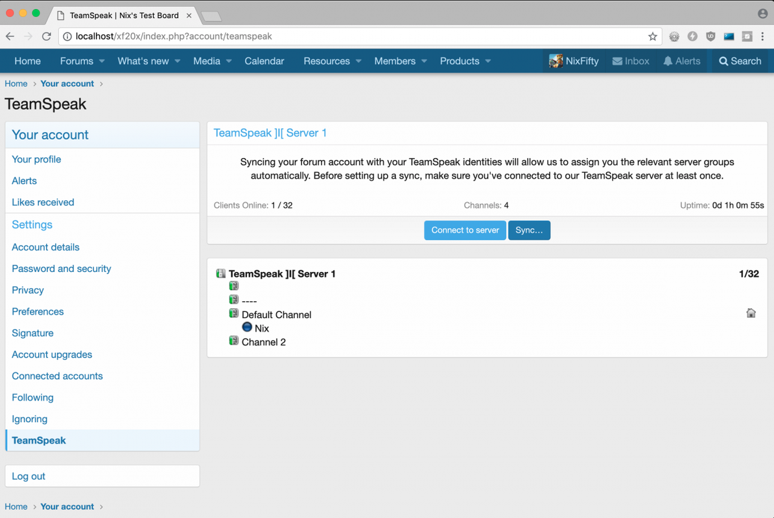Open the Your account sidebar heading
774x518 pixels.
50,135
